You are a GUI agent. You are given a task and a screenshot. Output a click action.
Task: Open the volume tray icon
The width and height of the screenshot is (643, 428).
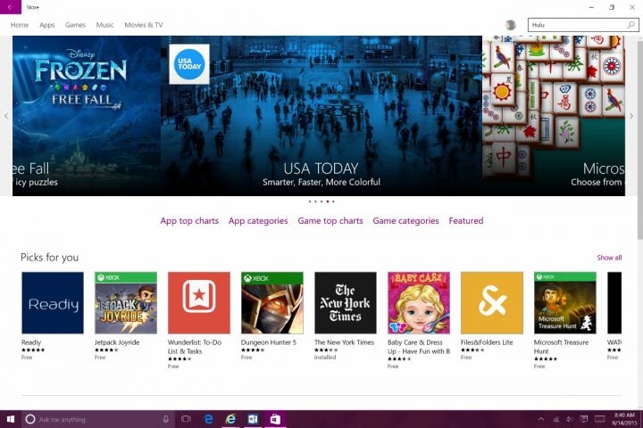point(570,419)
